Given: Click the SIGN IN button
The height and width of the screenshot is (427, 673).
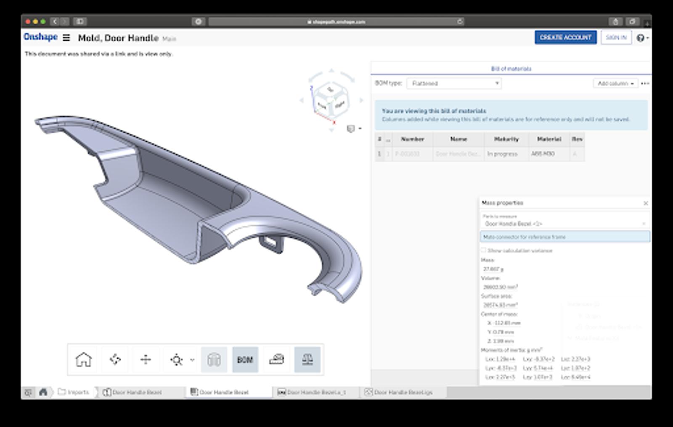Looking at the screenshot, I should click(x=616, y=37).
